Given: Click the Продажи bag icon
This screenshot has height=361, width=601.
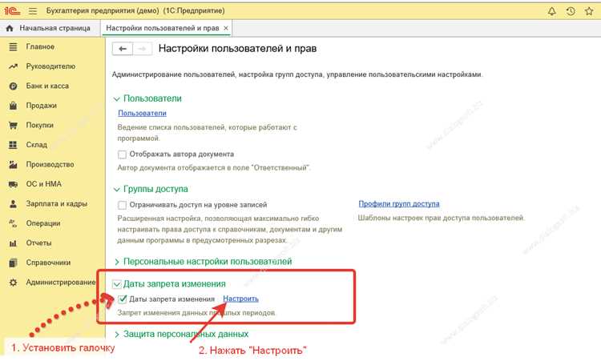Looking at the screenshot, I should [13, 106].
